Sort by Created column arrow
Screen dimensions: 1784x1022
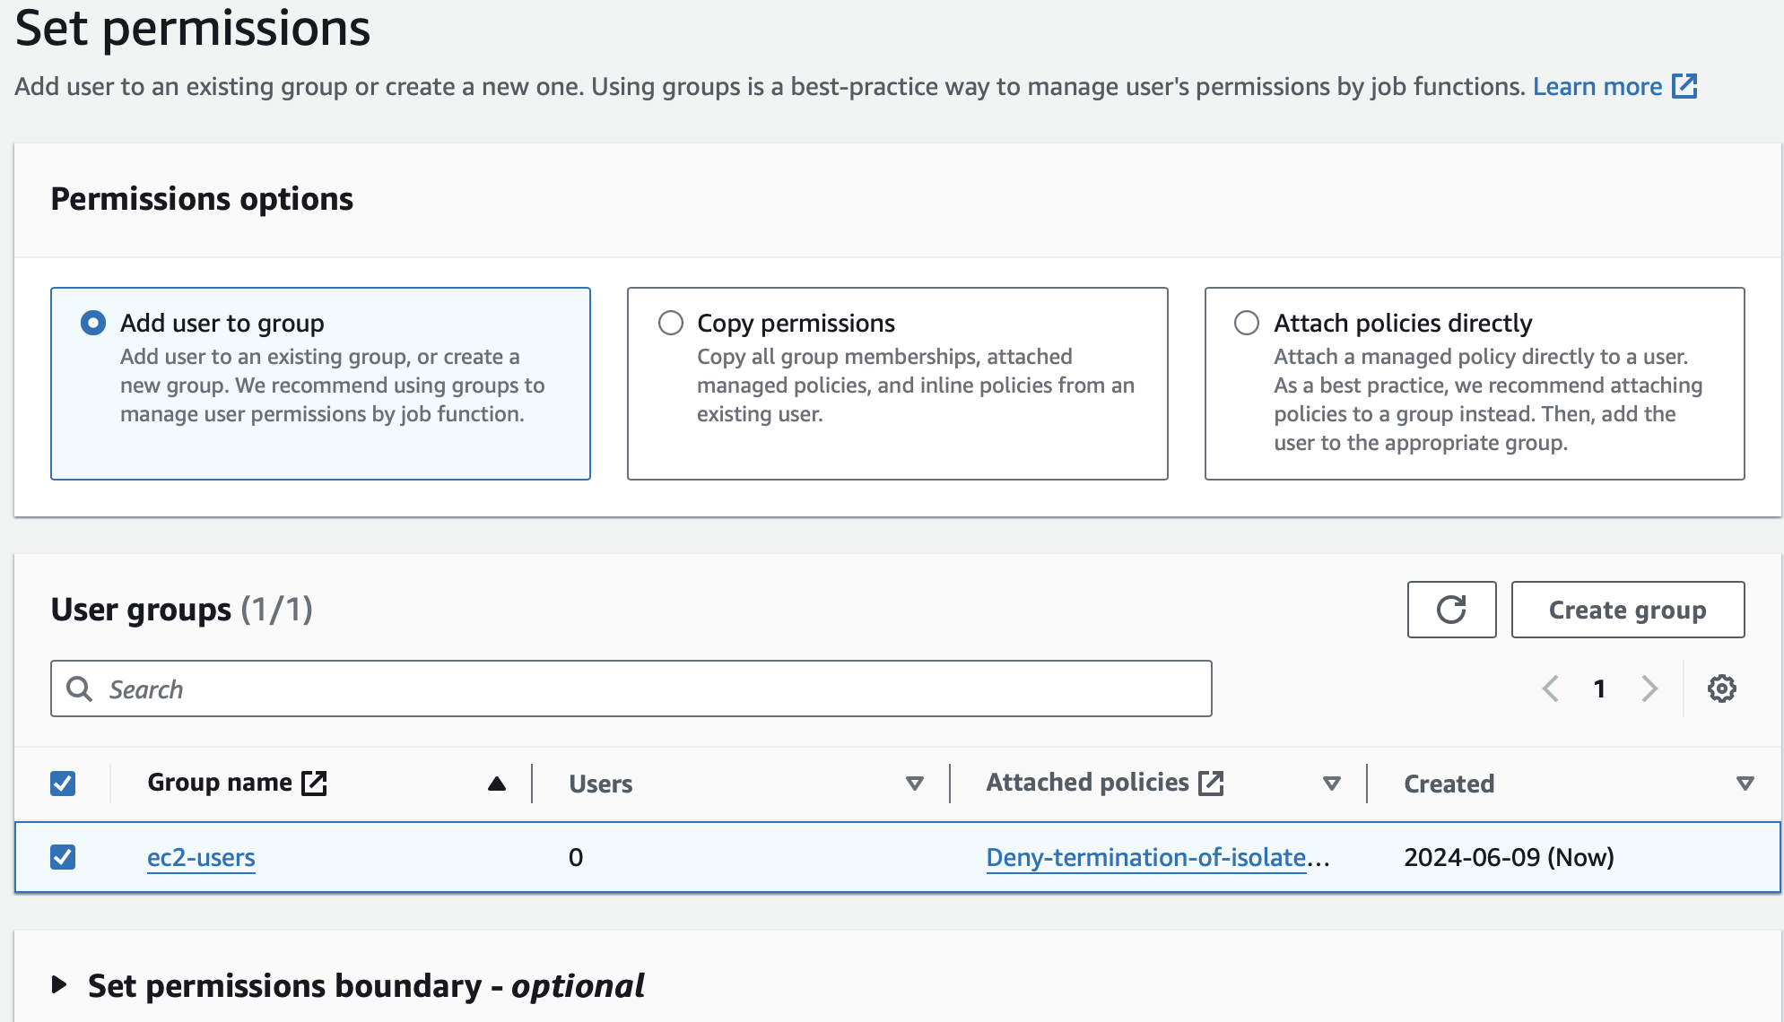pos(1745,784)
